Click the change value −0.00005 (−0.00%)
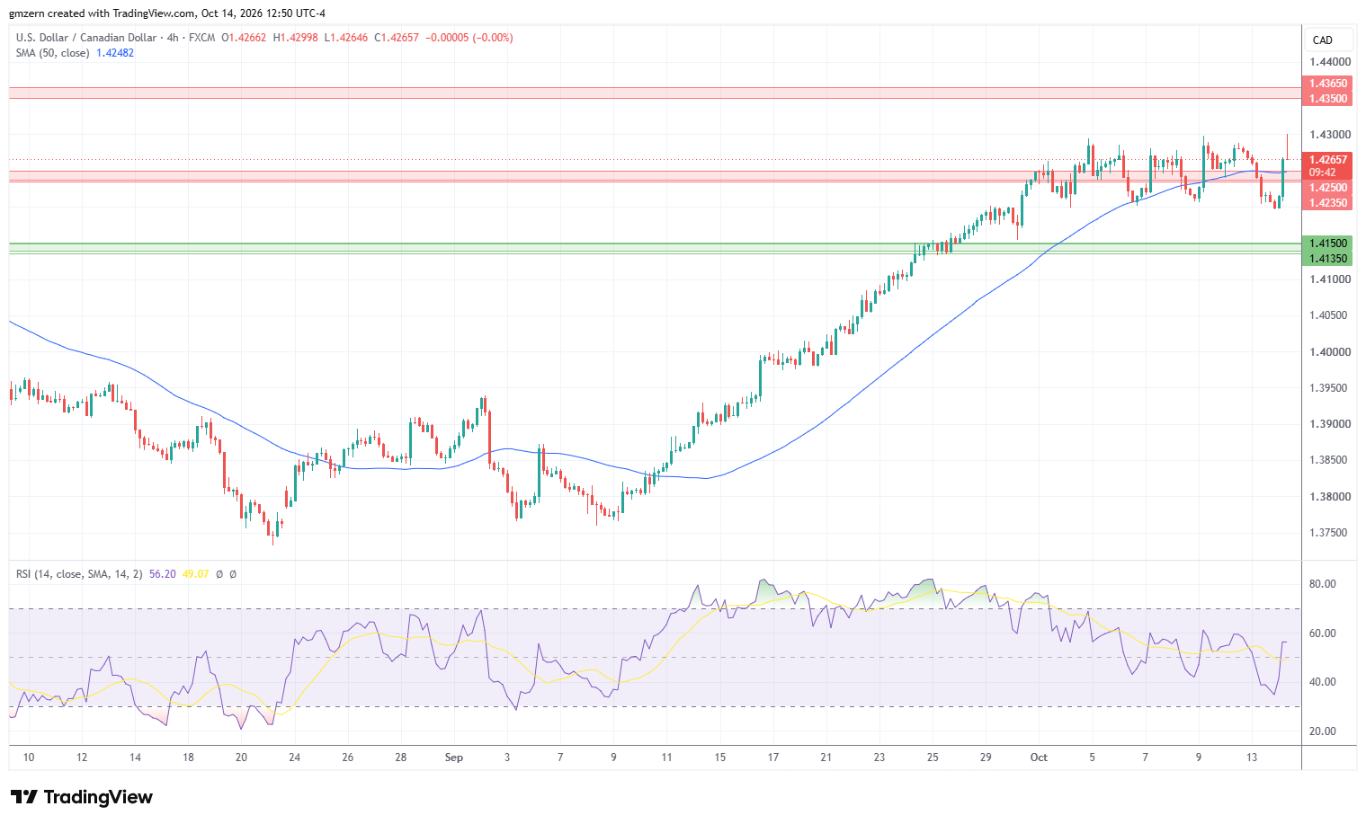The image size is (1366, 824). pos(469,38)
